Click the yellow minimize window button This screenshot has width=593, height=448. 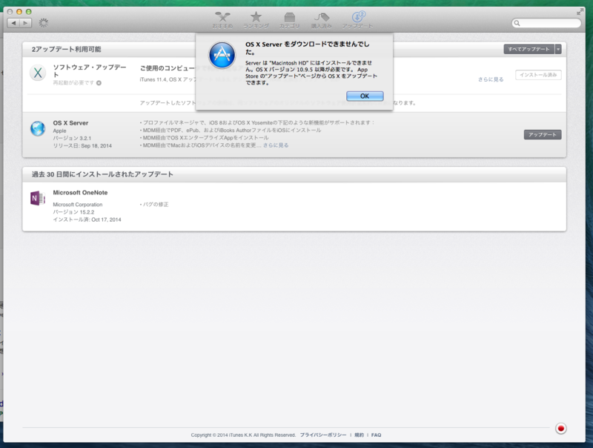(x=19, y=12)
